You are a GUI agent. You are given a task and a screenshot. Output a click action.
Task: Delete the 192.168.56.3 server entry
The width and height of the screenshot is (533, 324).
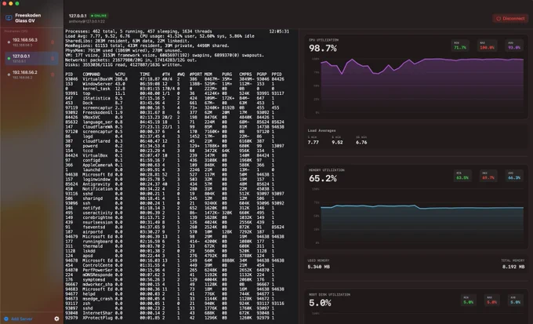point(53,42)
